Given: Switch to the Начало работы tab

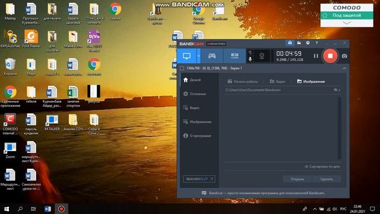Looking at the screenshot, I should point(243,81).
